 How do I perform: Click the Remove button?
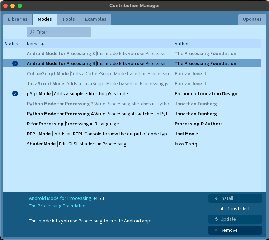[x=235, y=230]
